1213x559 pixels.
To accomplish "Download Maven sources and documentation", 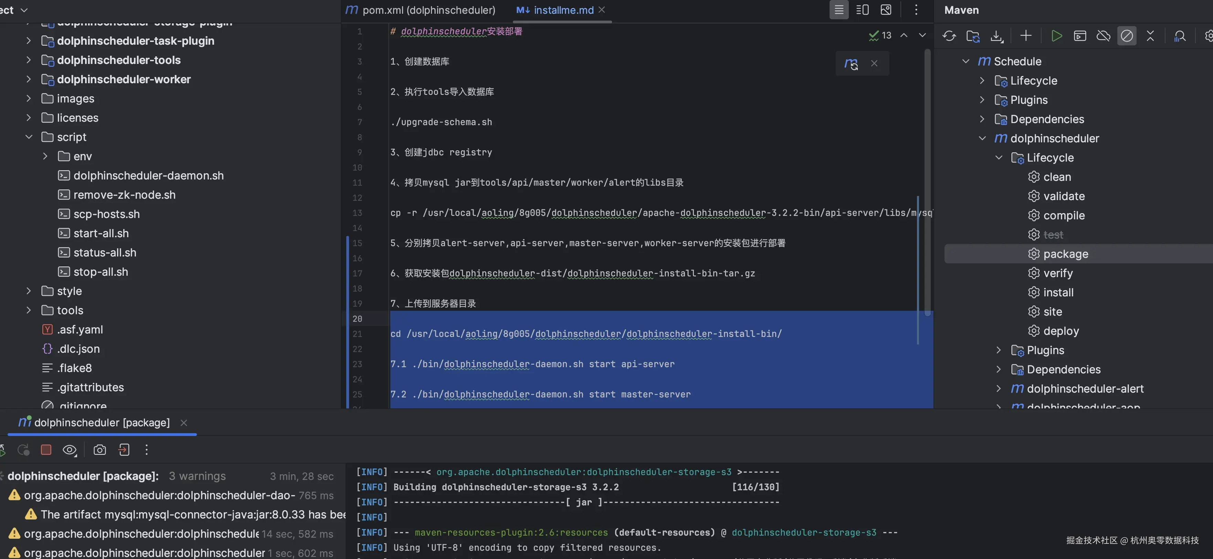I will tap(997, 36).
